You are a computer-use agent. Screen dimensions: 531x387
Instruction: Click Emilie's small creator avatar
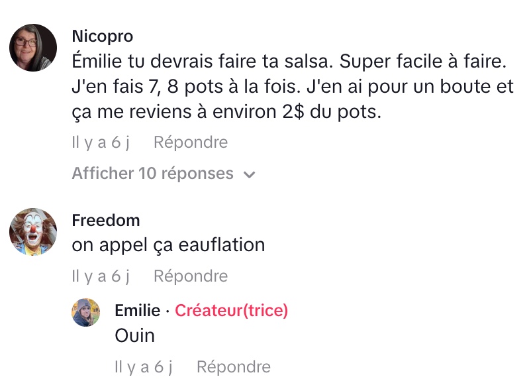click(86, 312)
